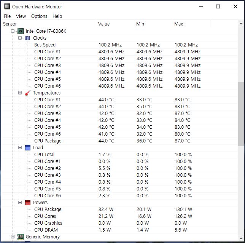Click the Min column header
This screenshot has height=243, width=245.
pyautogui.click(x=153, y=24)
